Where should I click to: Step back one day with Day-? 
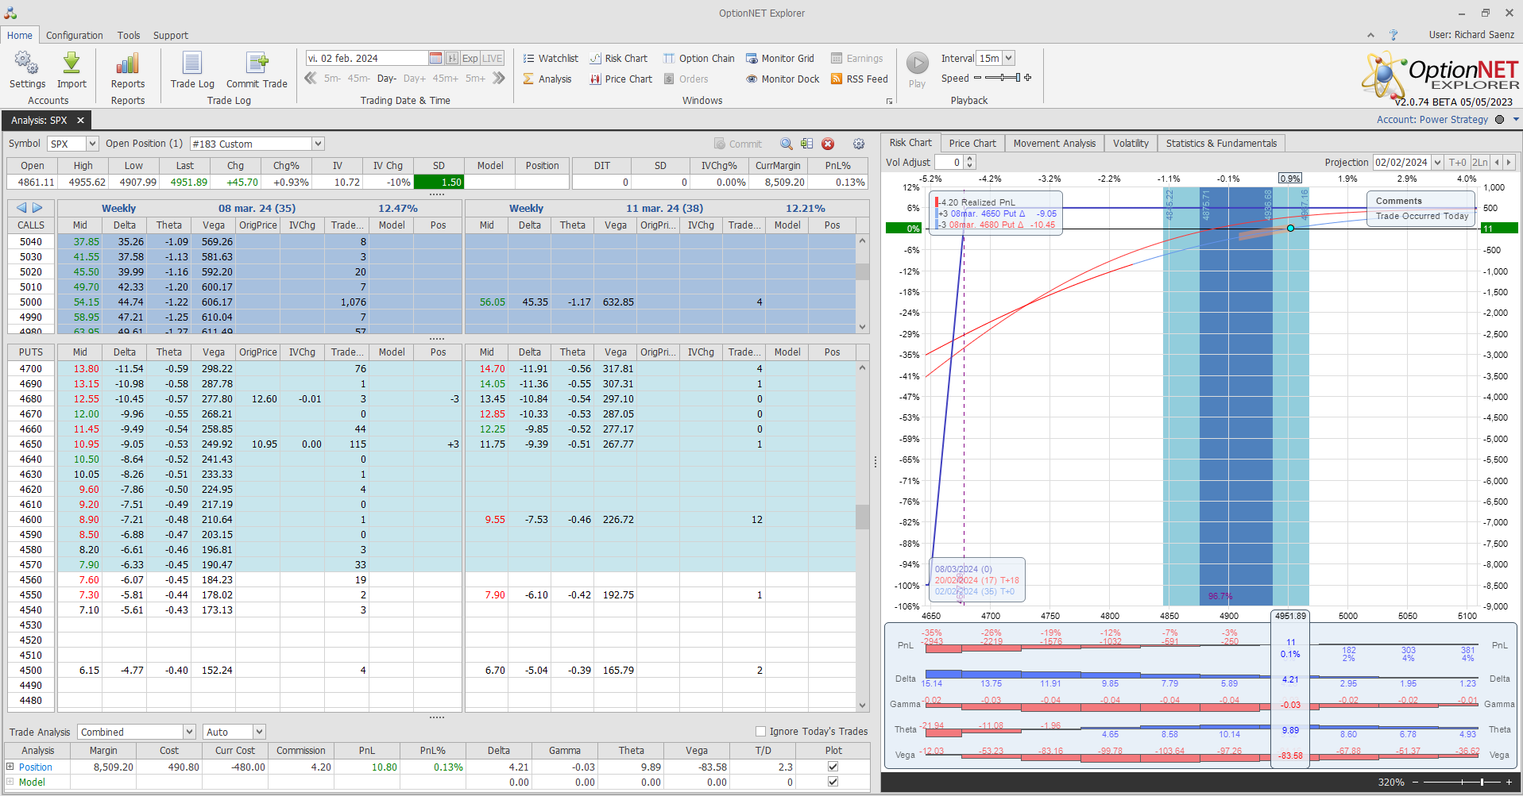click(387, 79)
